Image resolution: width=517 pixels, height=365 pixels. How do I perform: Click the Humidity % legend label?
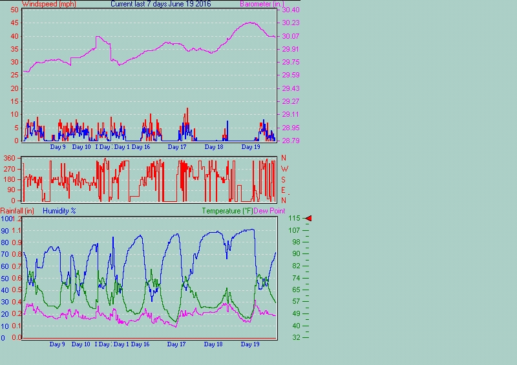[x=59, y=211]
